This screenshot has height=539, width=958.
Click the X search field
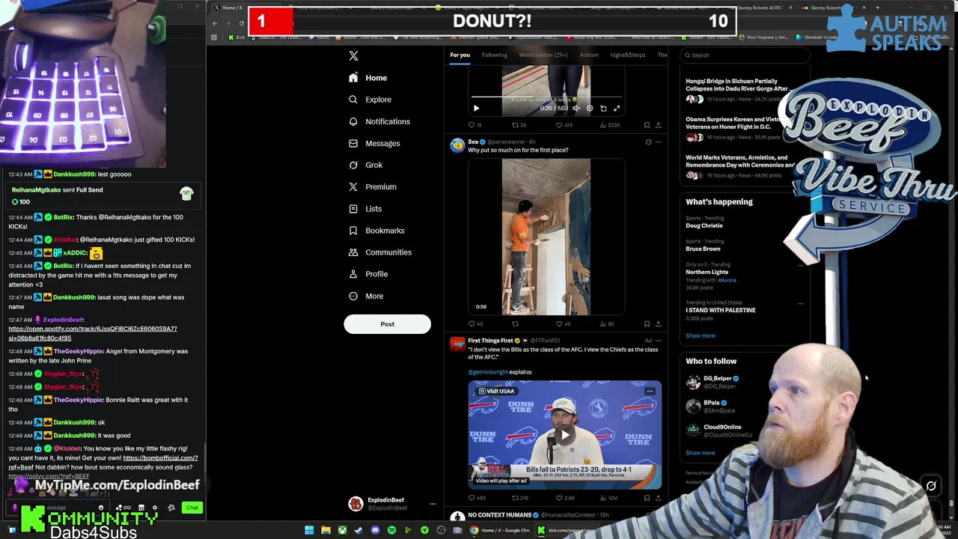click(x=745, y=55)
